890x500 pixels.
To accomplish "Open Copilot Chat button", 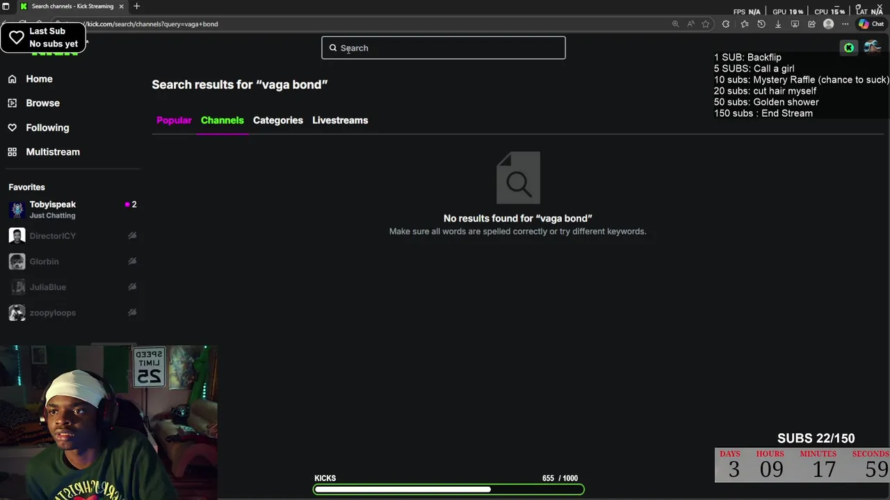I will click(871, 24).
